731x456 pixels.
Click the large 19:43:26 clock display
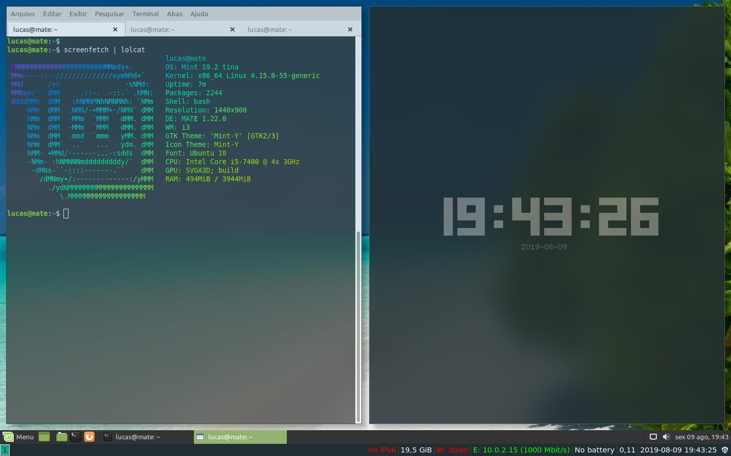point(551,217)
